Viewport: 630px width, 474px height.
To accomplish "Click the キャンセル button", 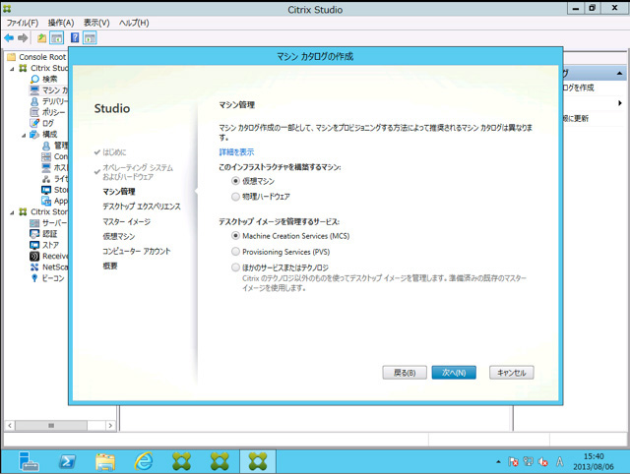I will [512, 373].
